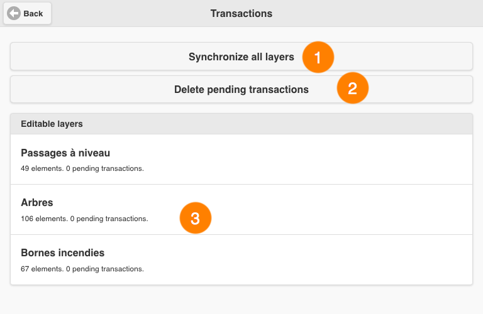Click the 106 elements status text
The height and width of the screenshot is (314, 483).
click(x=84, y=219)
